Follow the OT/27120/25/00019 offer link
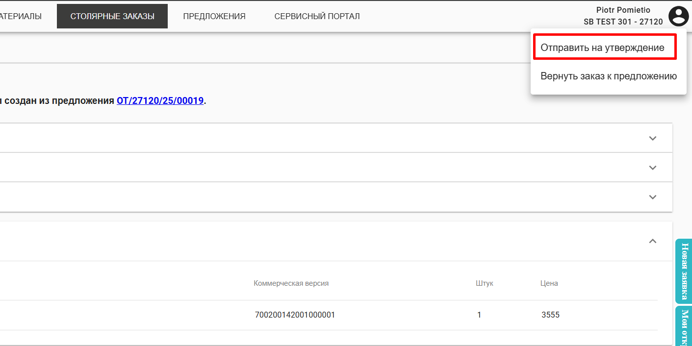Image resolution: width=692 pixels, height=346 pixels. pos(160,101)
